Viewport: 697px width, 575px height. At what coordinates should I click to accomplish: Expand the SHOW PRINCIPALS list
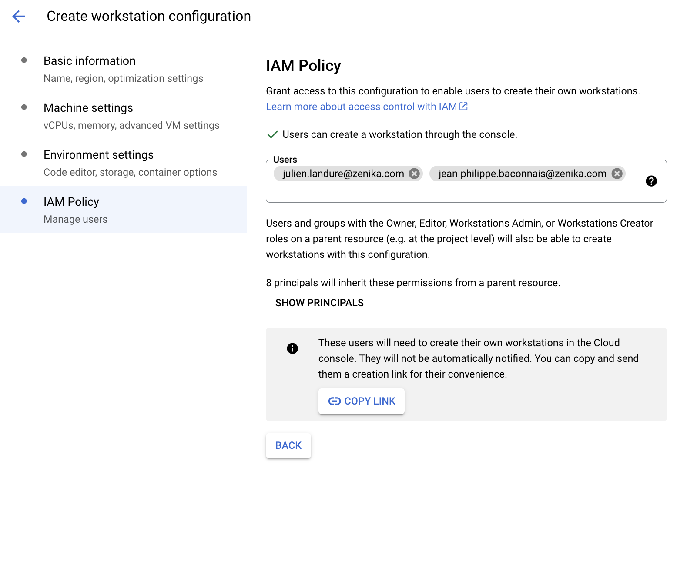(319, 303)
